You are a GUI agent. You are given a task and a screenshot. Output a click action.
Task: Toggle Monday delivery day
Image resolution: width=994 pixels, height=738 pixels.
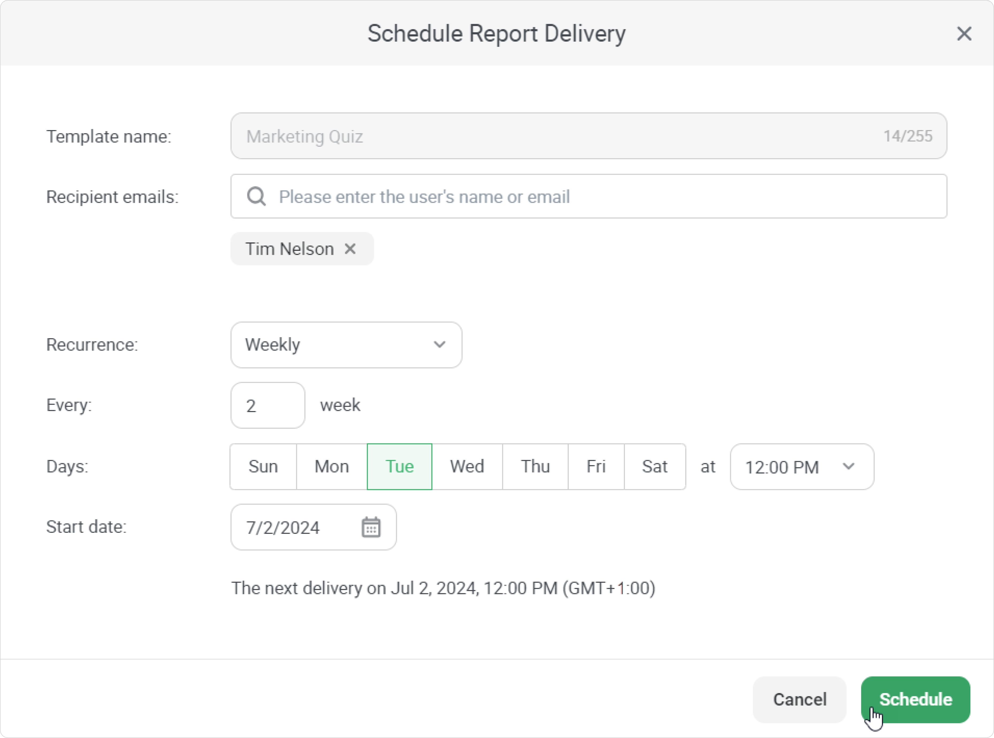click(332, 466)
